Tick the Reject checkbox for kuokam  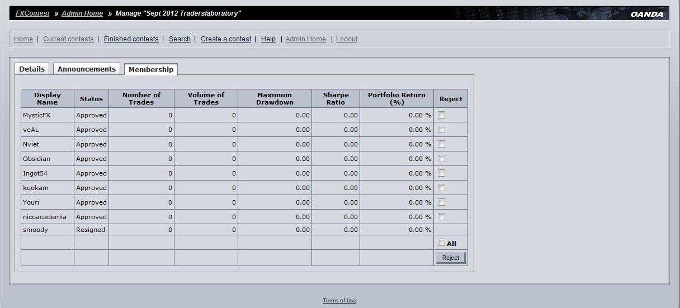442,187
